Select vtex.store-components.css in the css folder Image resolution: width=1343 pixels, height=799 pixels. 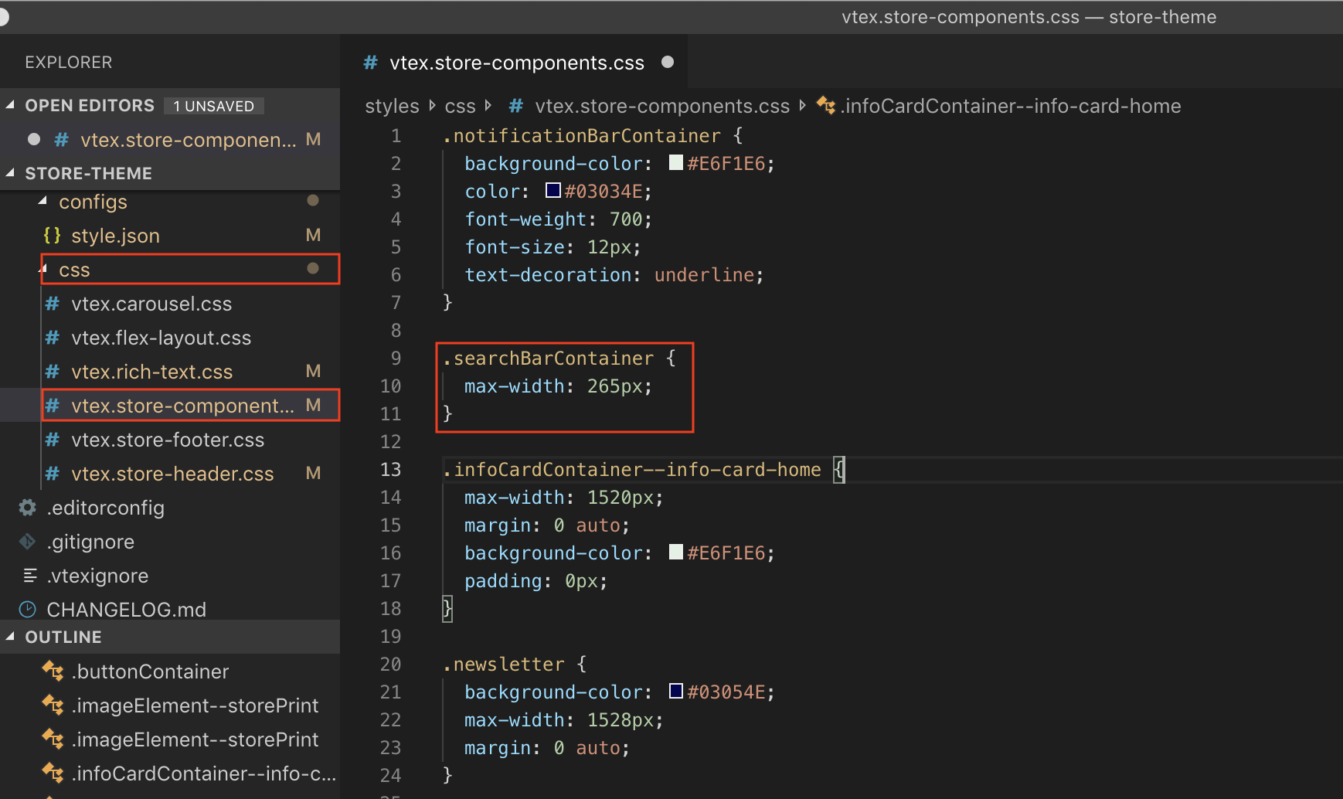pyautogui.click(x=182, y=406)
